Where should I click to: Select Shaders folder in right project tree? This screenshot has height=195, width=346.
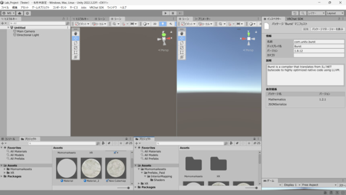pyautogui.click(x=157, y=180)
